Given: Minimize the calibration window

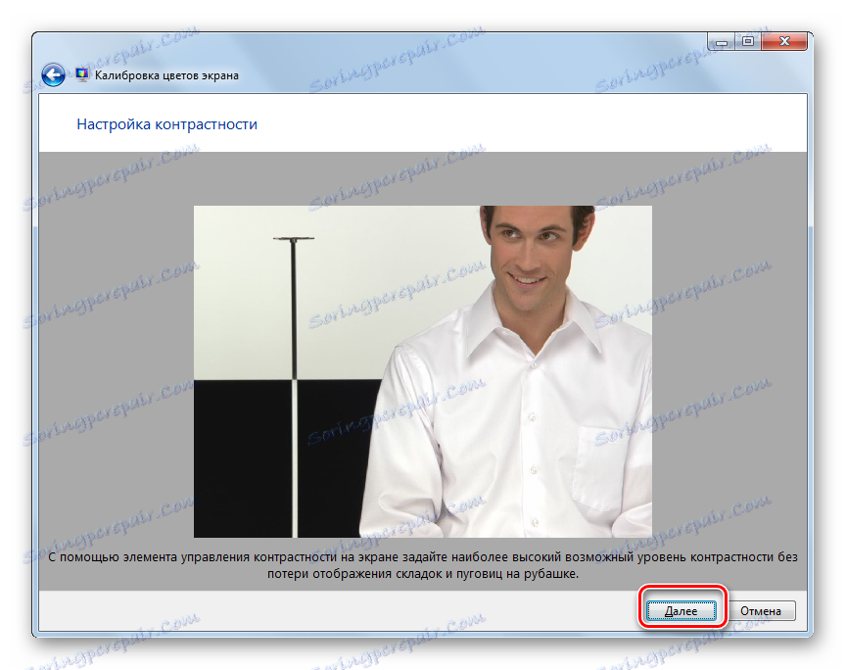Looking at the screenshot, I should click(722, 41).
